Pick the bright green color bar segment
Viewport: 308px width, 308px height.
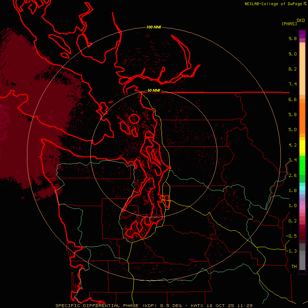tap(302, 165)
